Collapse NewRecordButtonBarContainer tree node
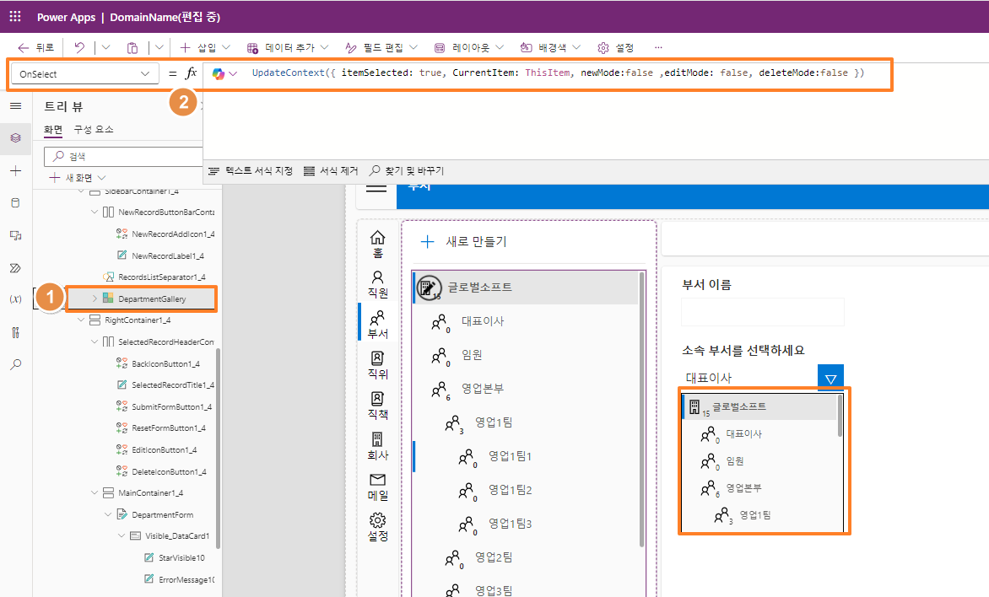This screenshot has height=597, width=989. click(95, 212)
